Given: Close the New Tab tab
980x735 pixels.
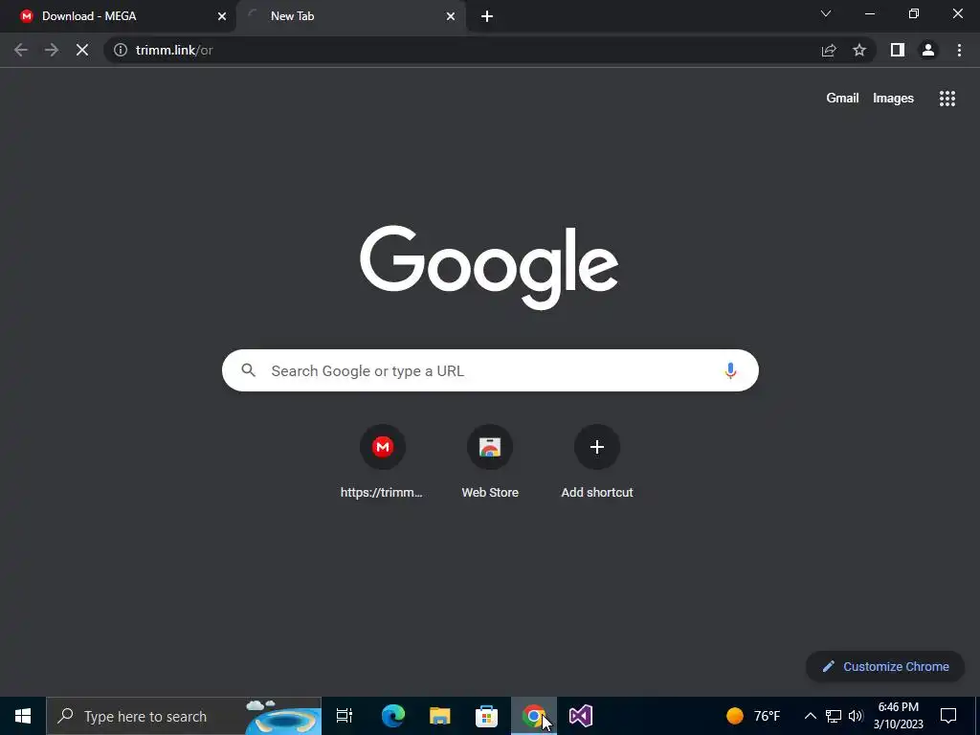Looking at the screenshot, I should coord(451,16).
